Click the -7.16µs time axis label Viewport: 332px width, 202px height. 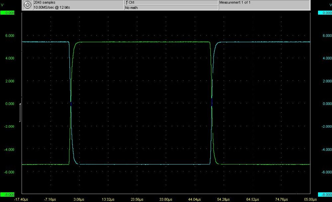coord(50,199)
